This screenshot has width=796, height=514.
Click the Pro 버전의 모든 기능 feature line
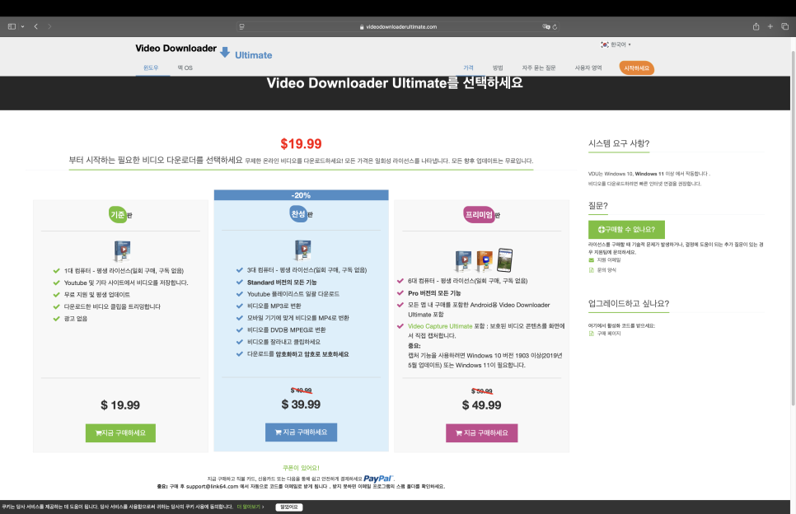click(434, 293)
